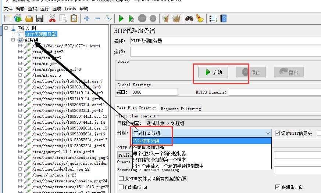Image resolution: width=321 pixels, height=193 pixels.
Task: Enable 自动重定向 checkbox
Action: coord(121,187)
